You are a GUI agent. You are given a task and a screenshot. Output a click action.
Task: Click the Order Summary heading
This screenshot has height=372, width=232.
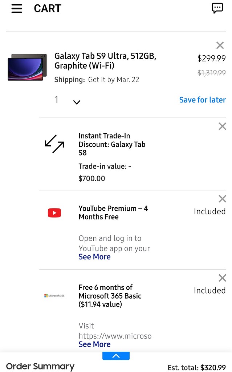tap(40, 366)
